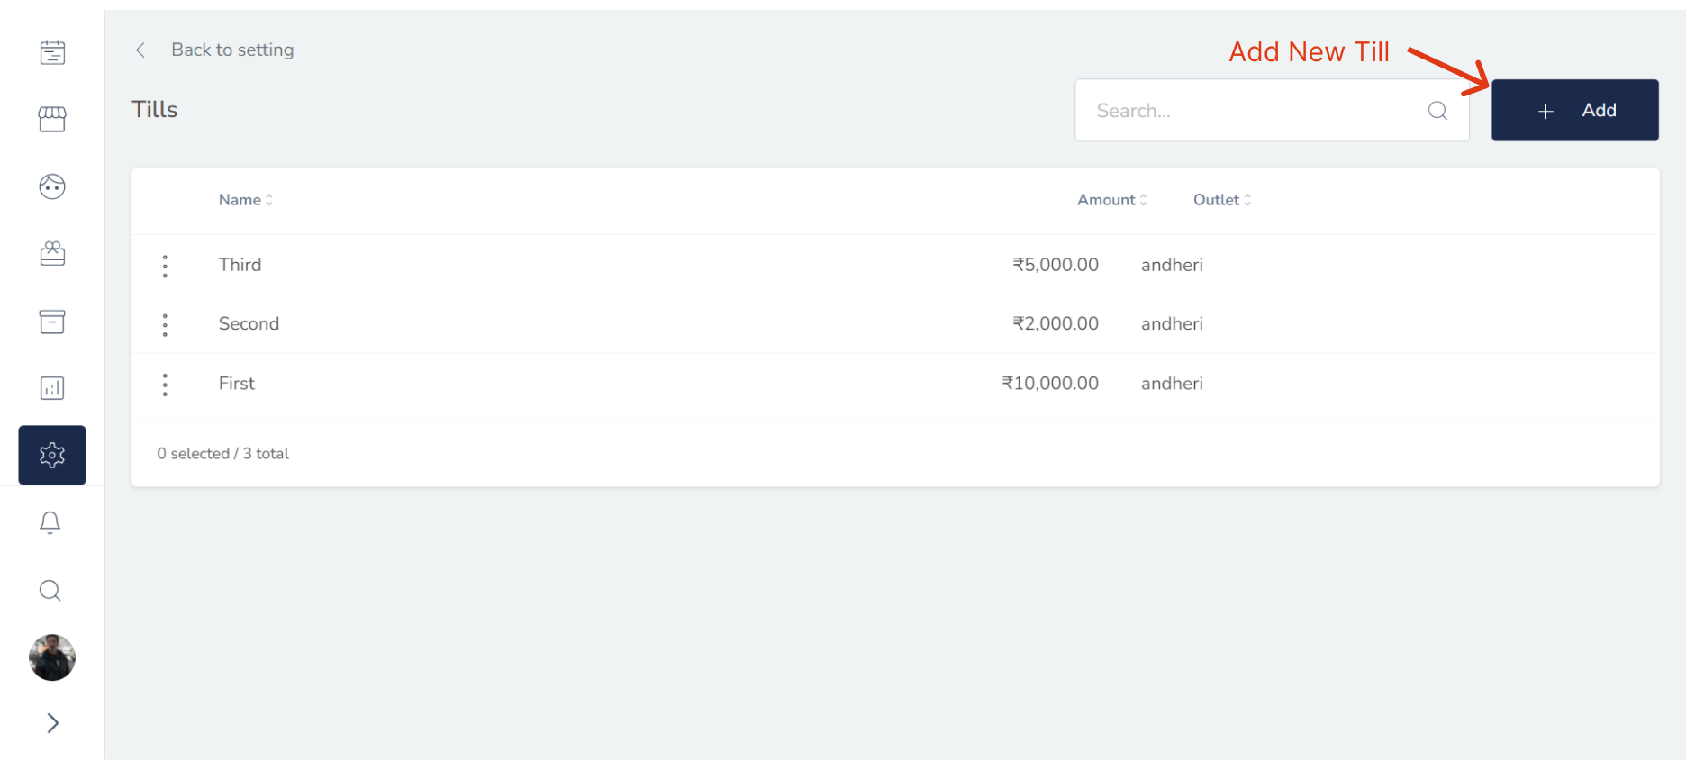Click into the Search input field

1252,111
